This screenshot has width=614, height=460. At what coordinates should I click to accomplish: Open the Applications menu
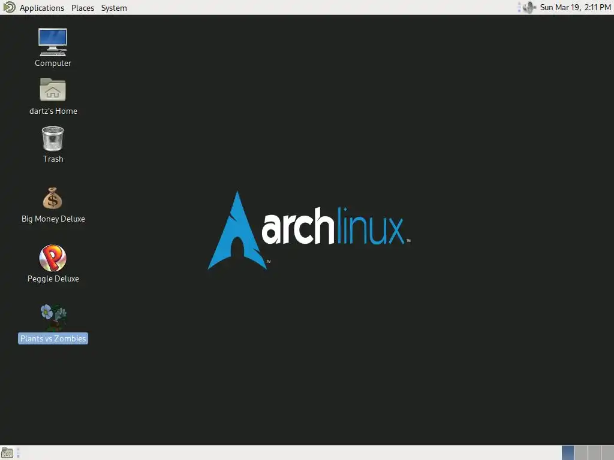(41, 8)
